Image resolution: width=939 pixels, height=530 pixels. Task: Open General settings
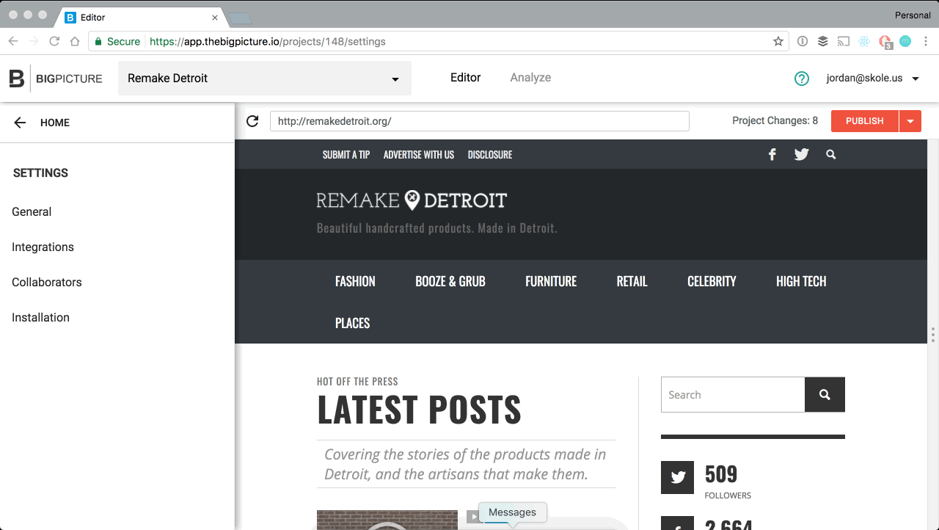click(x=32, y=212)
